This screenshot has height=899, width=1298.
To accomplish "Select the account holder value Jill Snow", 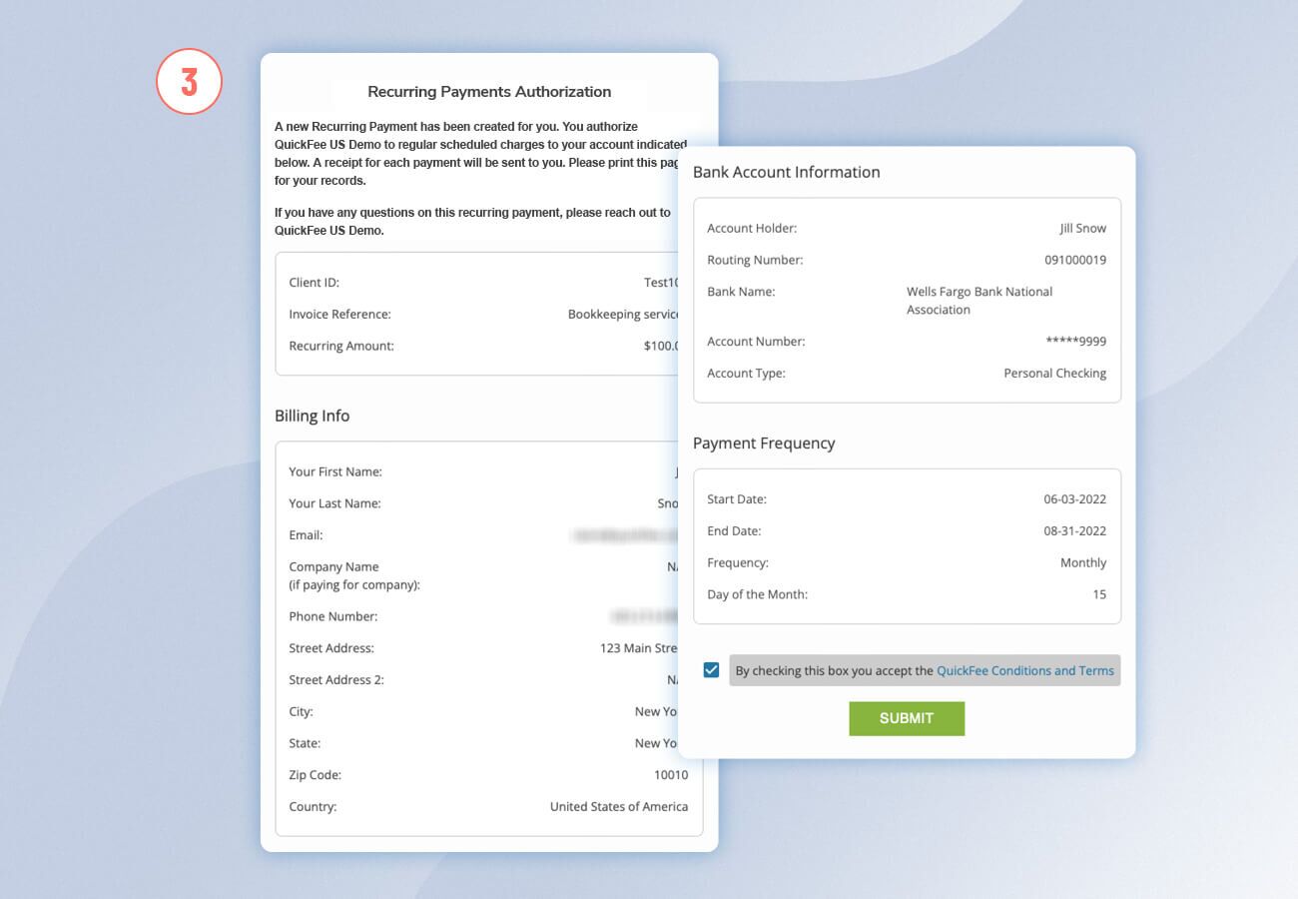I will (1083, 228).
